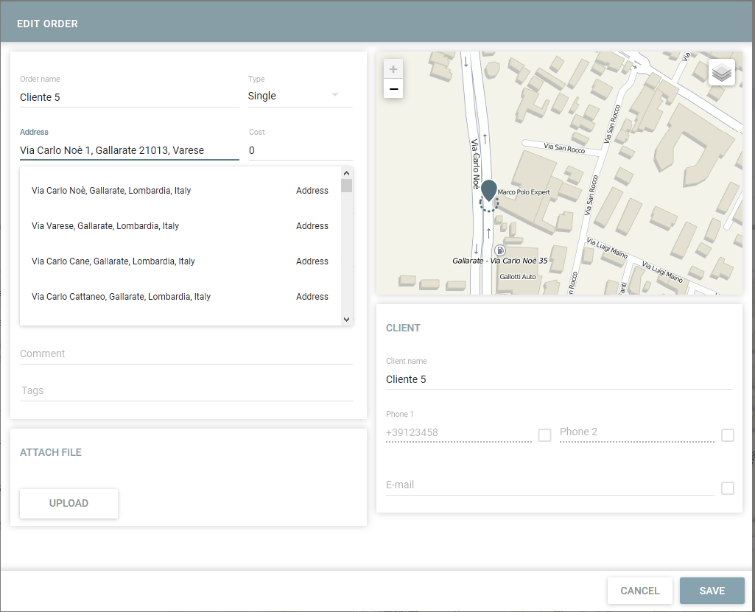755x612 pixels.
Task: Enable the E-mail checkbox
Action: (728, 488)
